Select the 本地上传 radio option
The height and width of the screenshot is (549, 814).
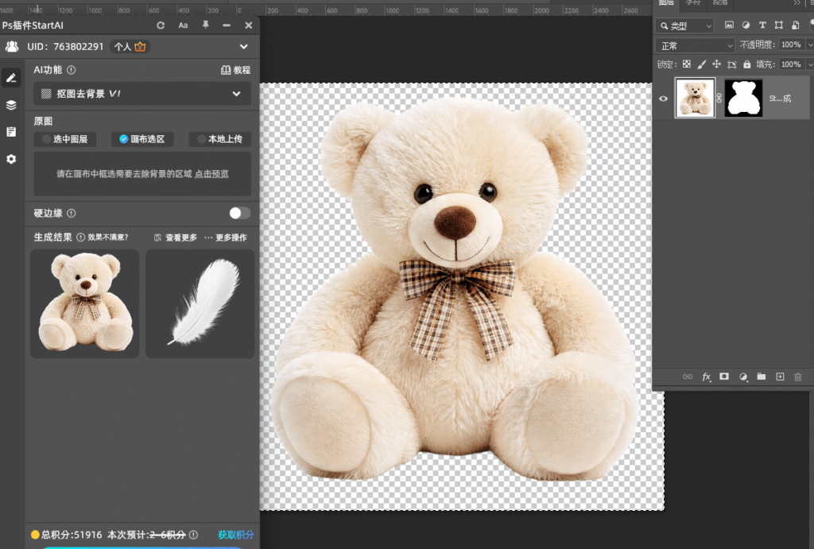point(220,139)
